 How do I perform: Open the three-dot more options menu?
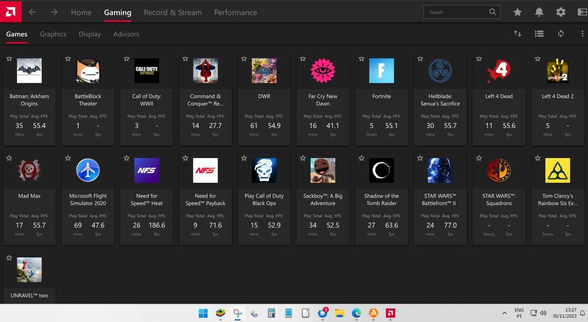582,33
